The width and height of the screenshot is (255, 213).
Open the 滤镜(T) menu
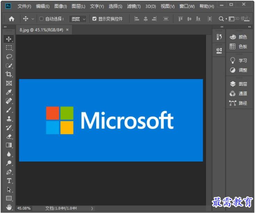pos(134,6)
